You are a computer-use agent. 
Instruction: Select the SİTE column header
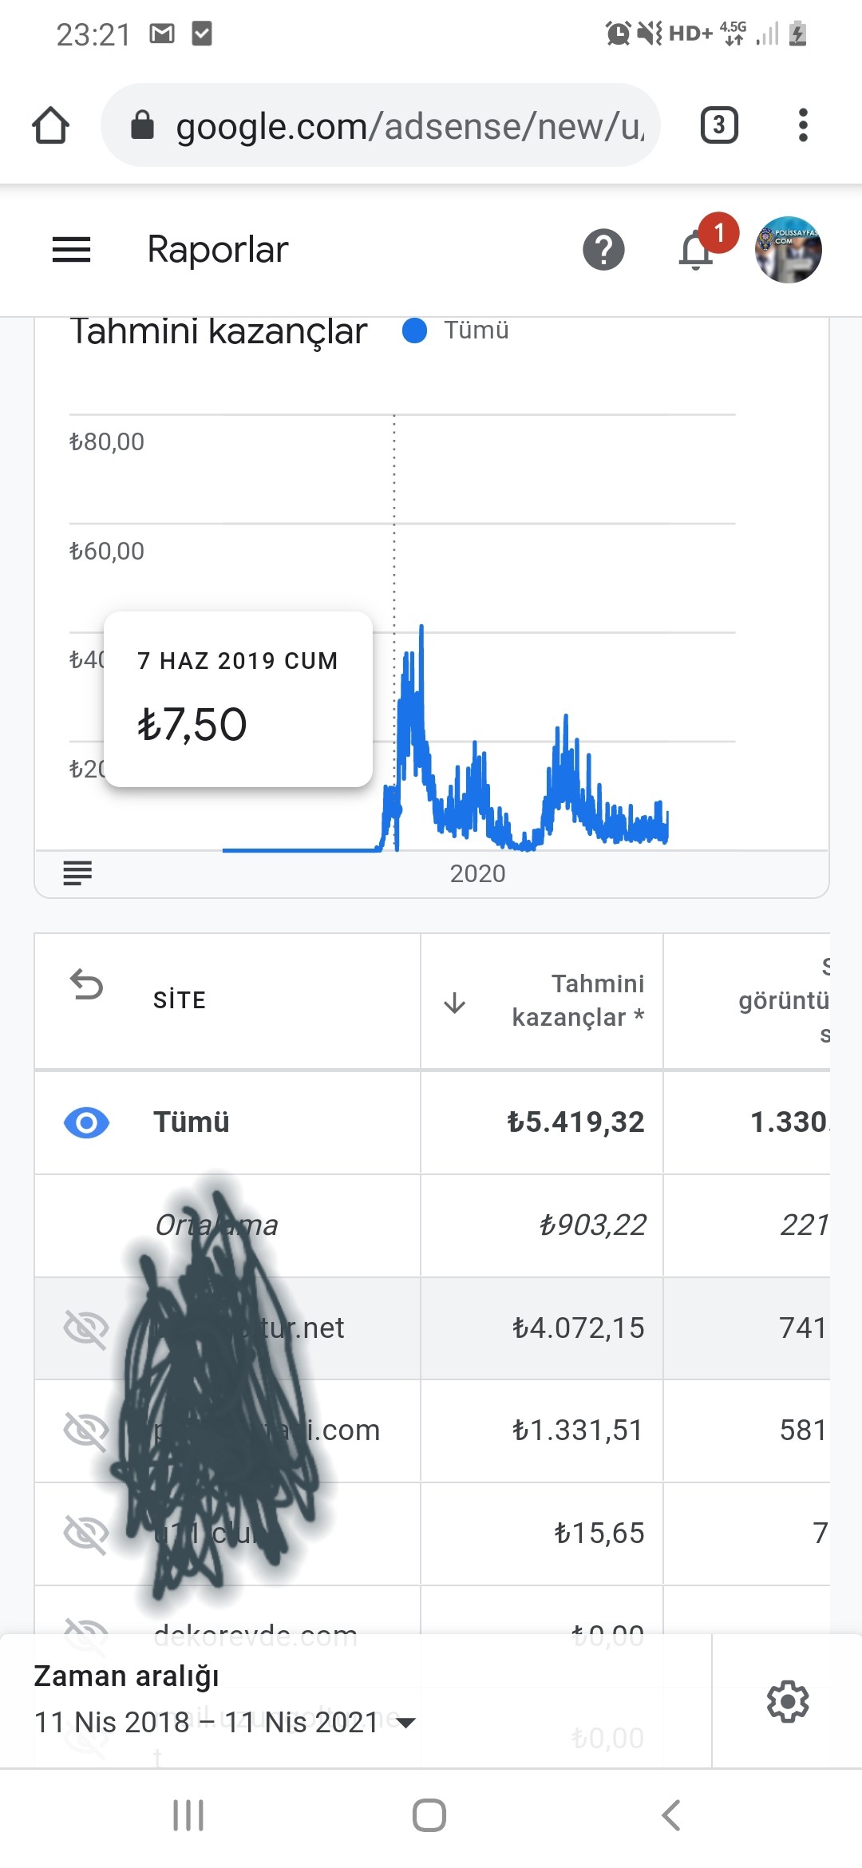click(180, 1000)
